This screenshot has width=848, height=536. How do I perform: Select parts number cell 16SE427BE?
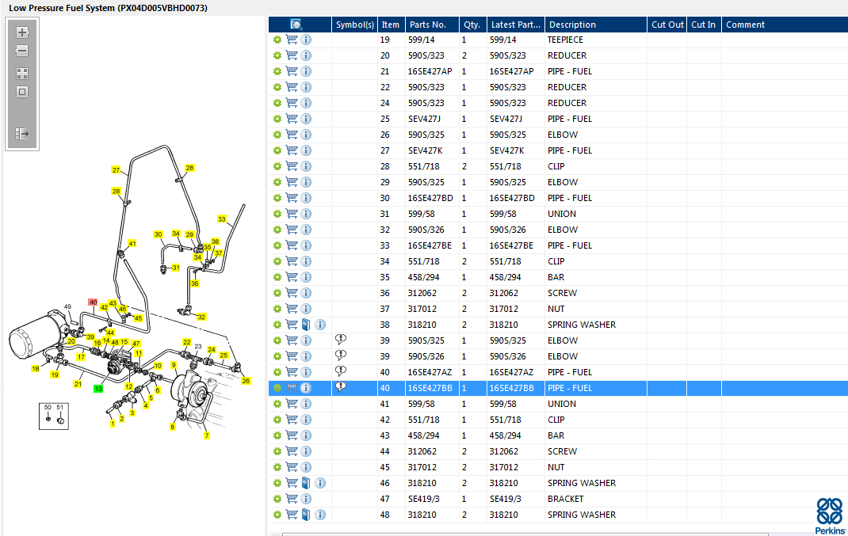430,246
